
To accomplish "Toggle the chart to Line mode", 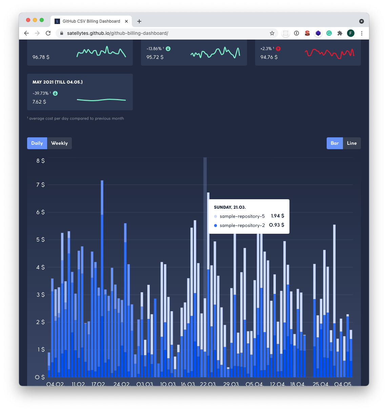I will (x=352, y=143).
